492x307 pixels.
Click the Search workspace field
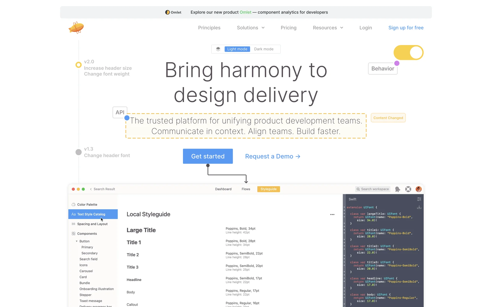pos(373,189)
